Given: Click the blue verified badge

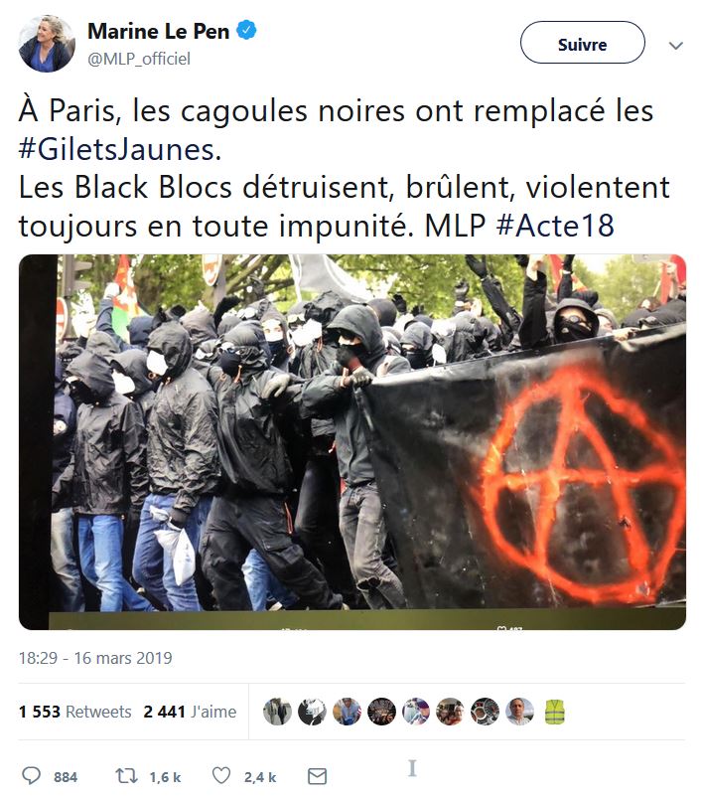Looking at the screenshot, I should [247, 31].
